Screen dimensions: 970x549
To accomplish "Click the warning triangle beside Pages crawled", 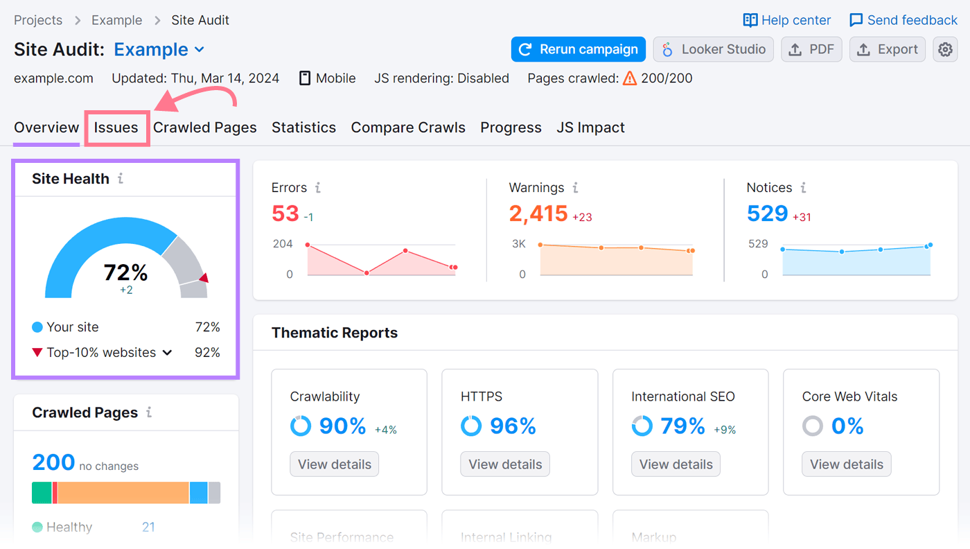I will click(x=629, y=78).
